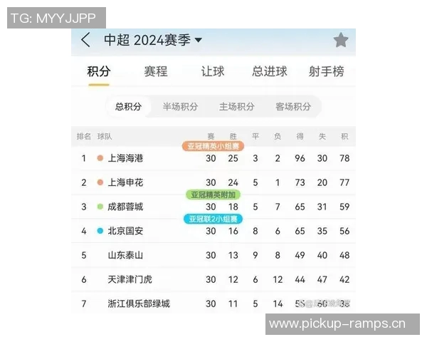This screenshot has height=342, width=427.
Task: Click the 排名 column header
Action: coord(83,136)
